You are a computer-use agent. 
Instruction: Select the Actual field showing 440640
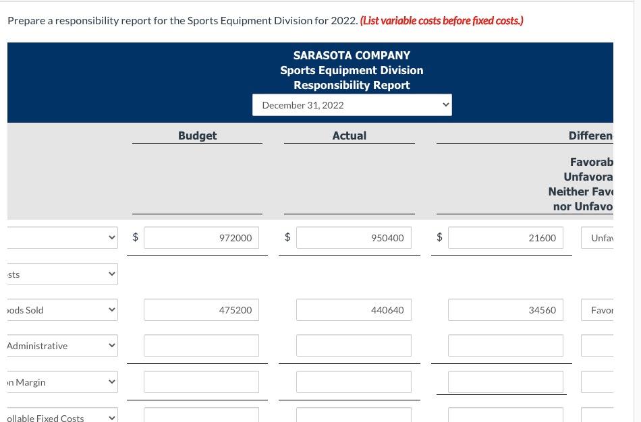click(x=354, y=310)
